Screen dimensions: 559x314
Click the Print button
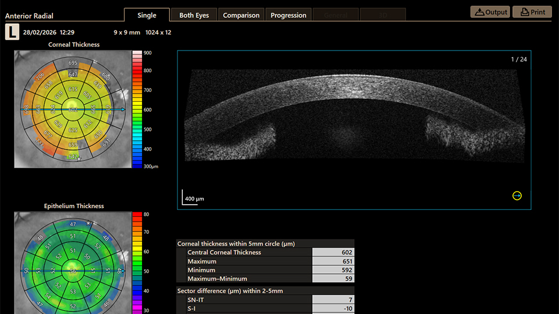click(532, 12)
